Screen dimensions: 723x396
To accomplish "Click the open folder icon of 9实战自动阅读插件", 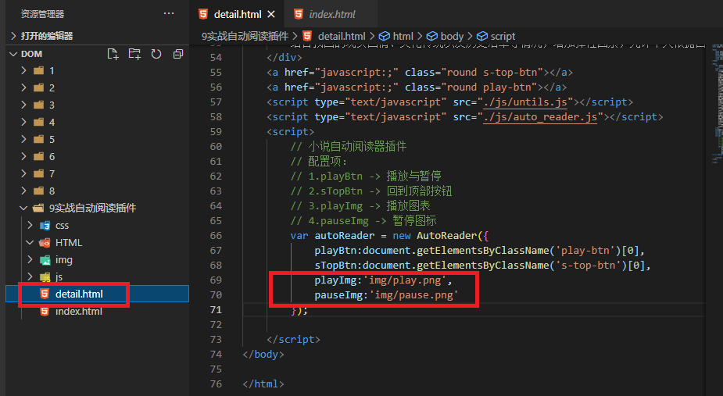I will (x=39, y=209).
